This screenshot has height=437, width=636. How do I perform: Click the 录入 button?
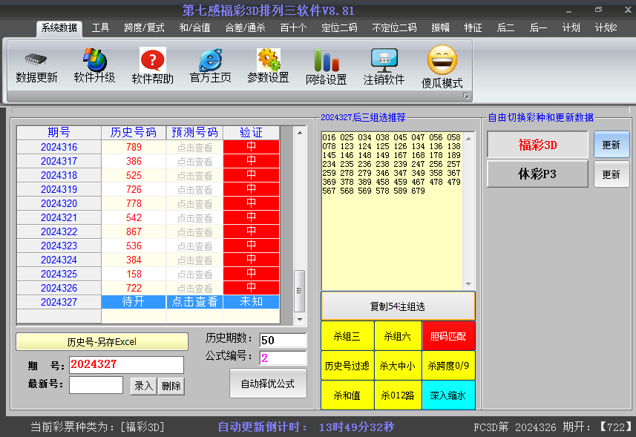[x=143, y=386]
